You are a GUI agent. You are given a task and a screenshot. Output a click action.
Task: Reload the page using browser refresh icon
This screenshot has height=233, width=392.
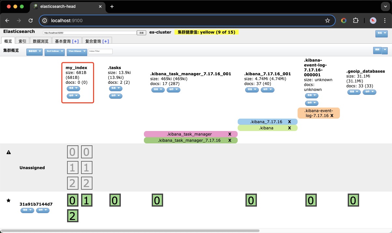coord(31,21)
